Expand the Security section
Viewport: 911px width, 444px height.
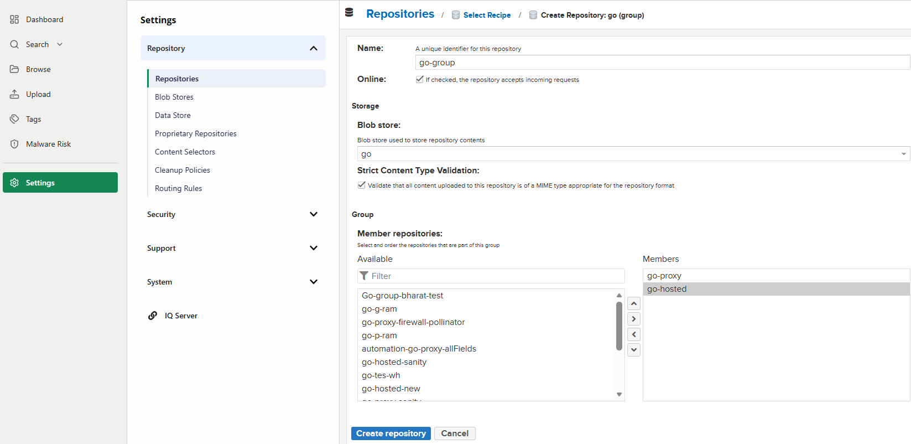click(314, 214)
